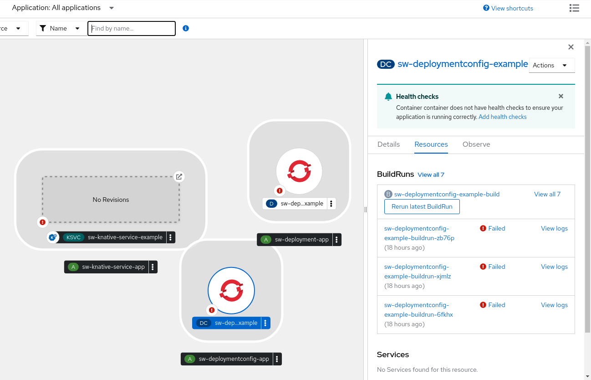Click error status icon on knative service node
The height and width of the screenshot is (380, 591).
click(42, 222)
